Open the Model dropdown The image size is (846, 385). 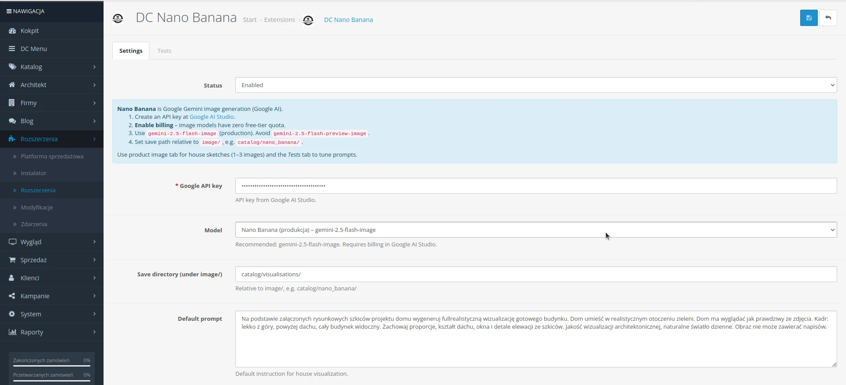point(536,230)
